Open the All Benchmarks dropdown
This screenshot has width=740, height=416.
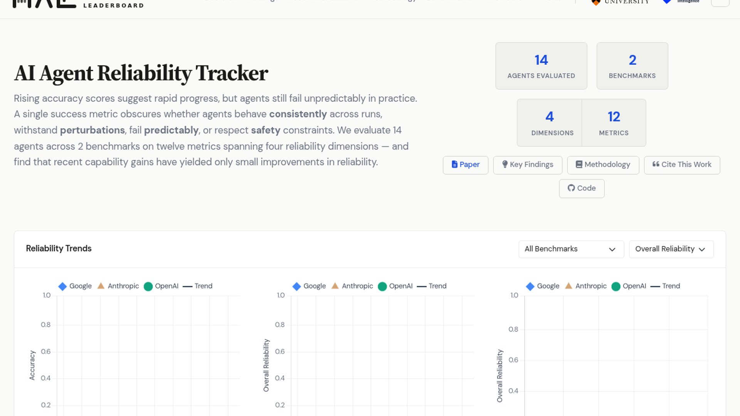tap(571, 249)
